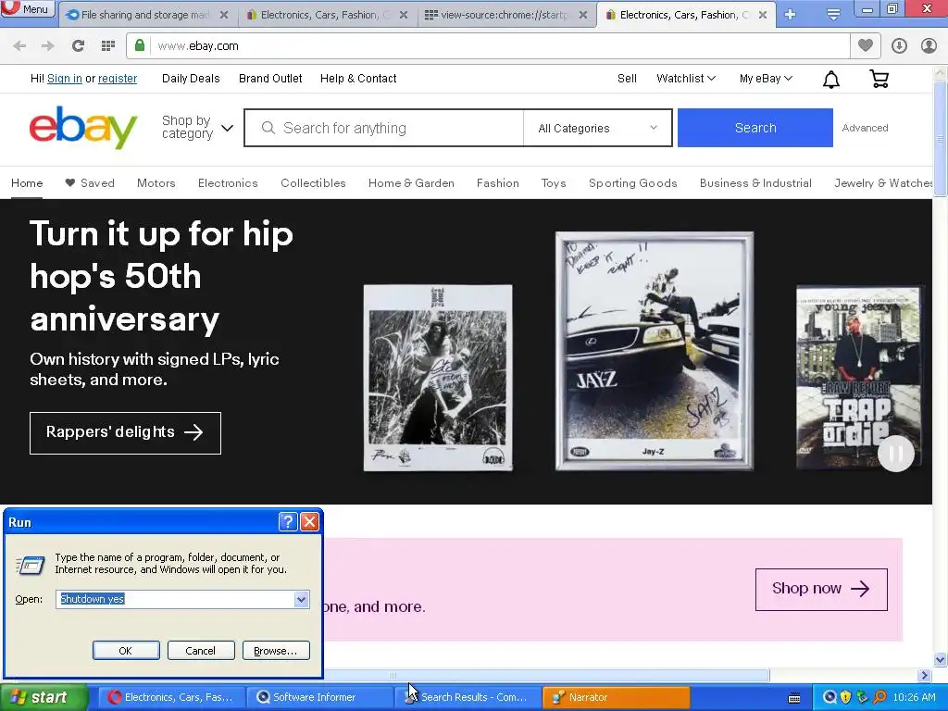948x711 pixels.
Task: Open eBay notifications bell
Action: pos(831,80)
